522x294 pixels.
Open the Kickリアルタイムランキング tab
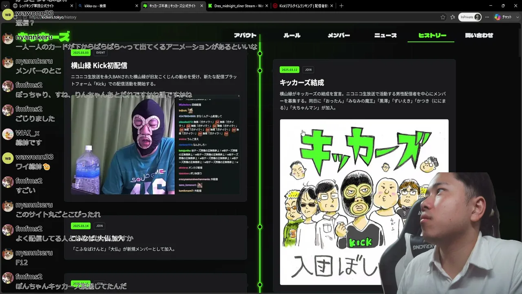tap(303, 6)
